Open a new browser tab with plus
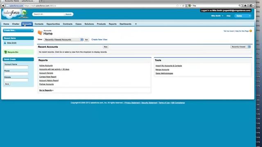Image resolution: width=262 pixels, height=147 pixels. 41,1
